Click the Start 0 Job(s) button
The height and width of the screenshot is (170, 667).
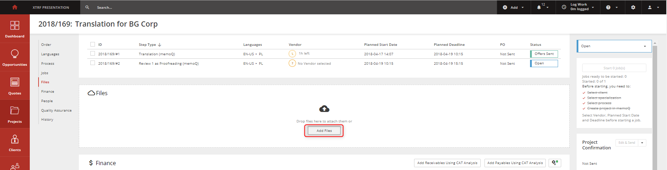click(x=614, y=68)
